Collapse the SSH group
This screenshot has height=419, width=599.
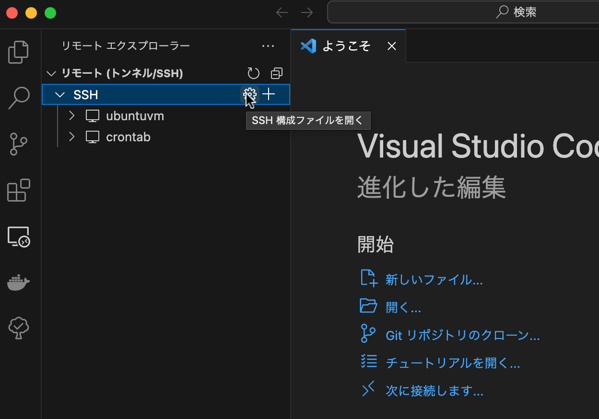coord(60,94)
